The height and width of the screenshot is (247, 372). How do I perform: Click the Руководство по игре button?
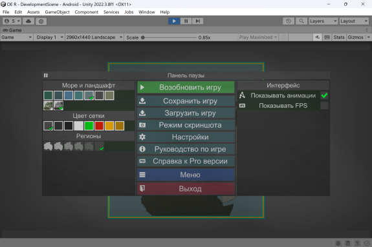186,149
